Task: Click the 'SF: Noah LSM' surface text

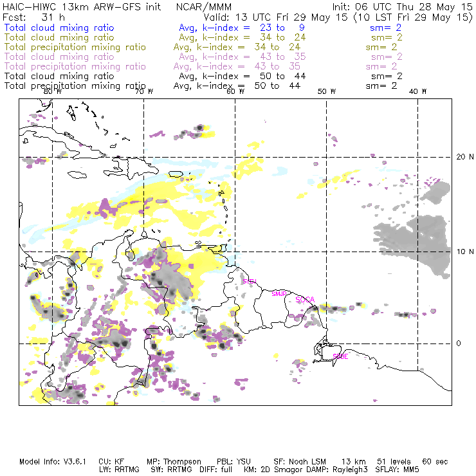Action: click(300, 462)
